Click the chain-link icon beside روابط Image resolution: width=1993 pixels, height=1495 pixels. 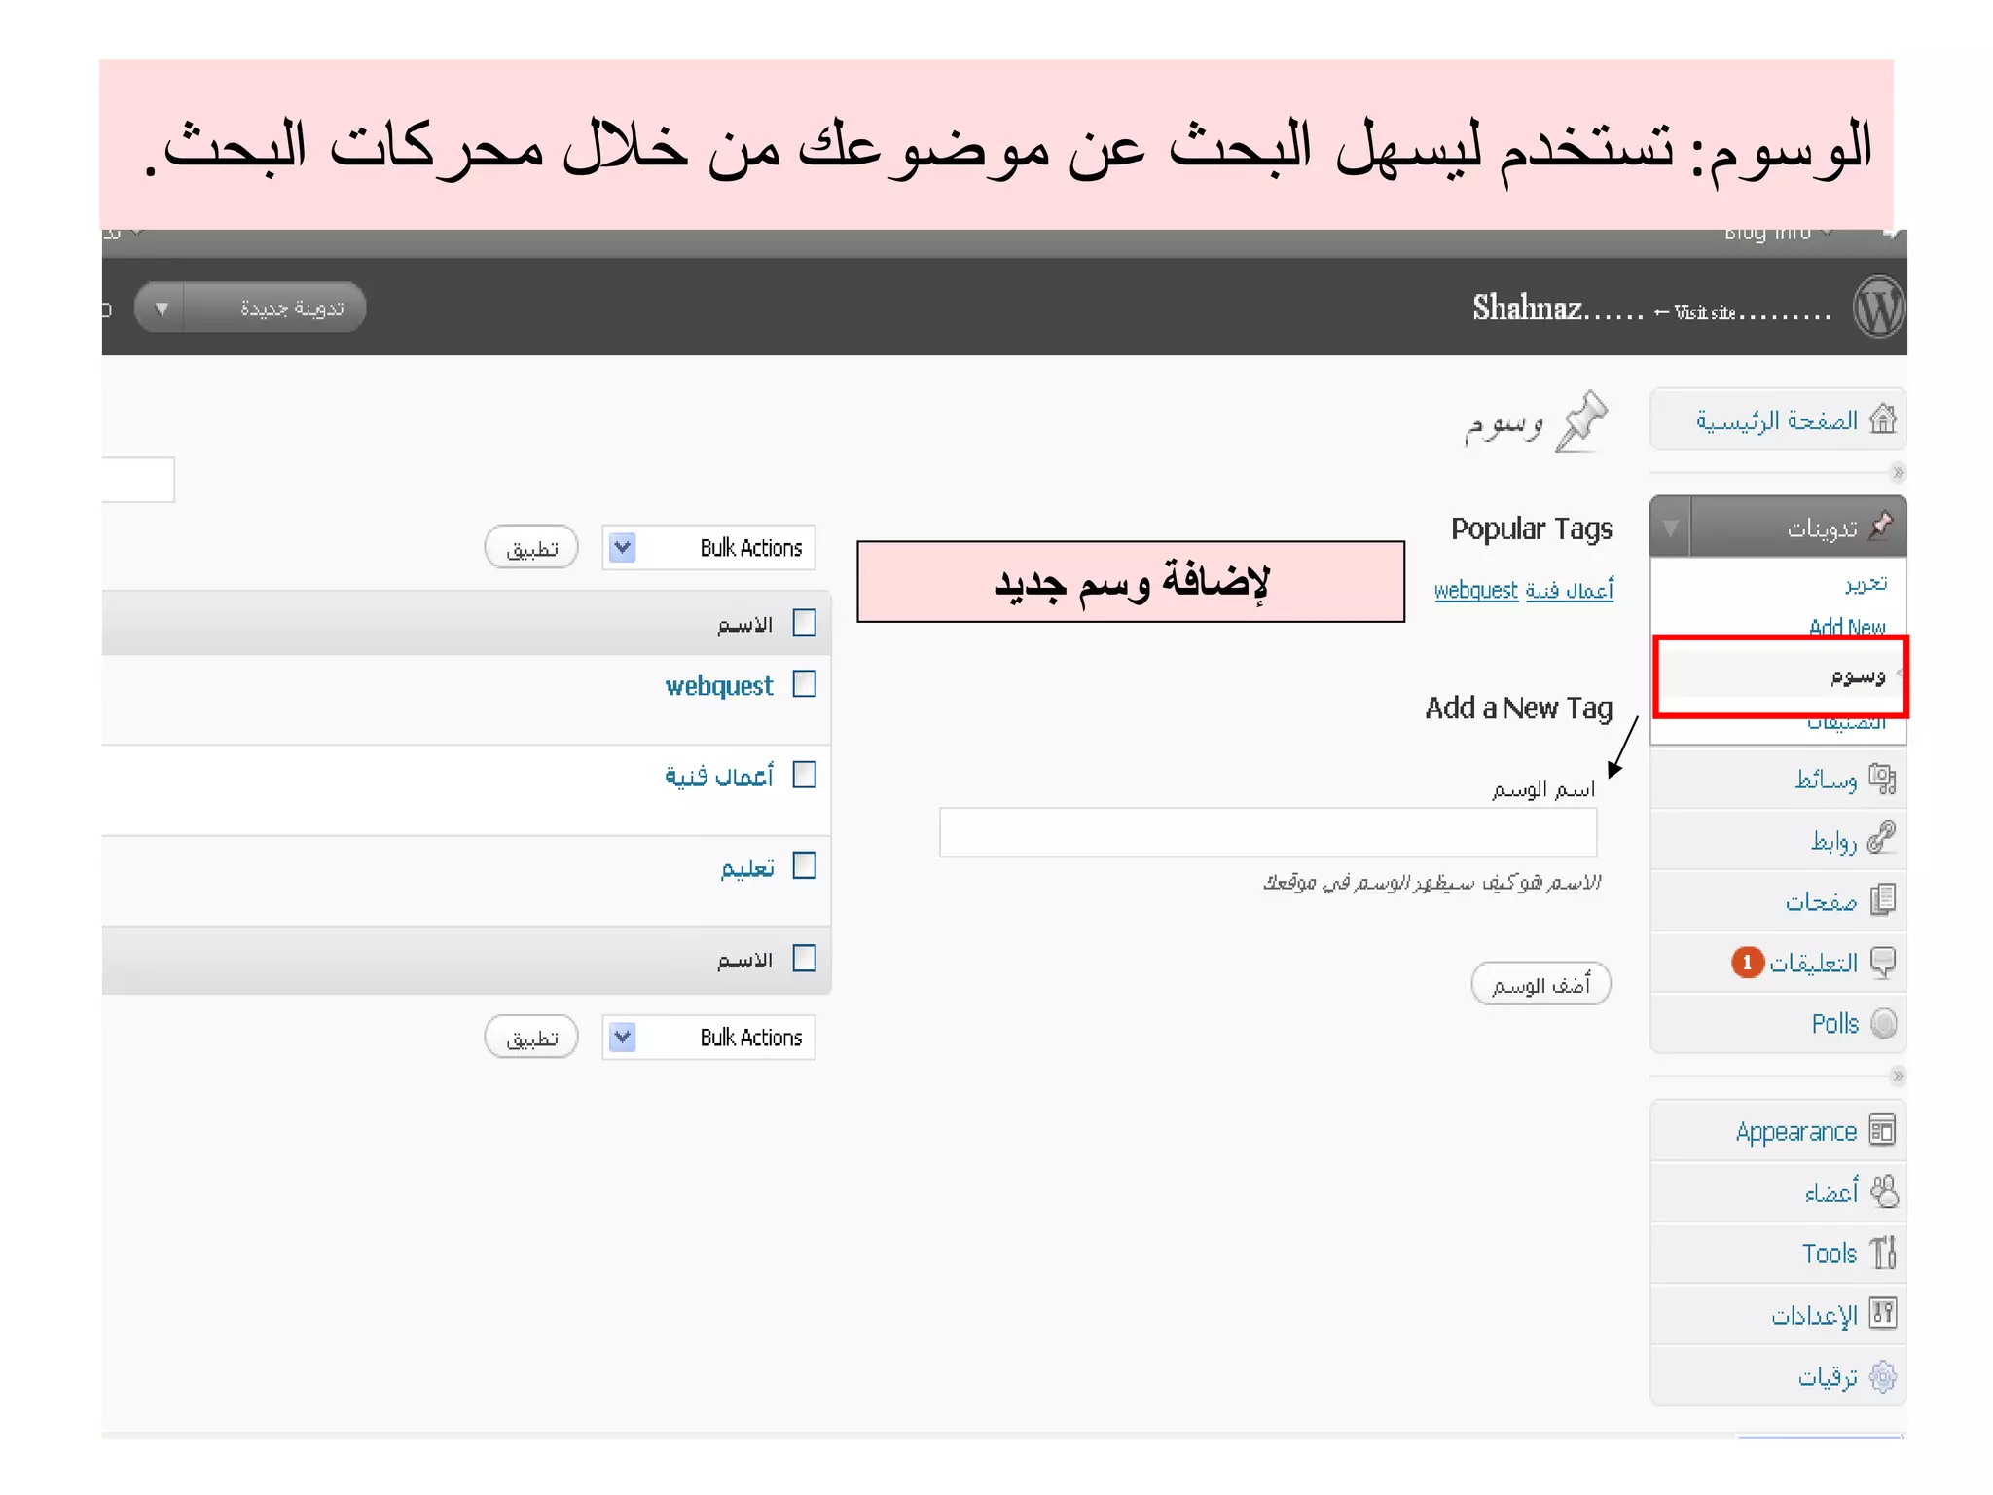[1882, 838]
